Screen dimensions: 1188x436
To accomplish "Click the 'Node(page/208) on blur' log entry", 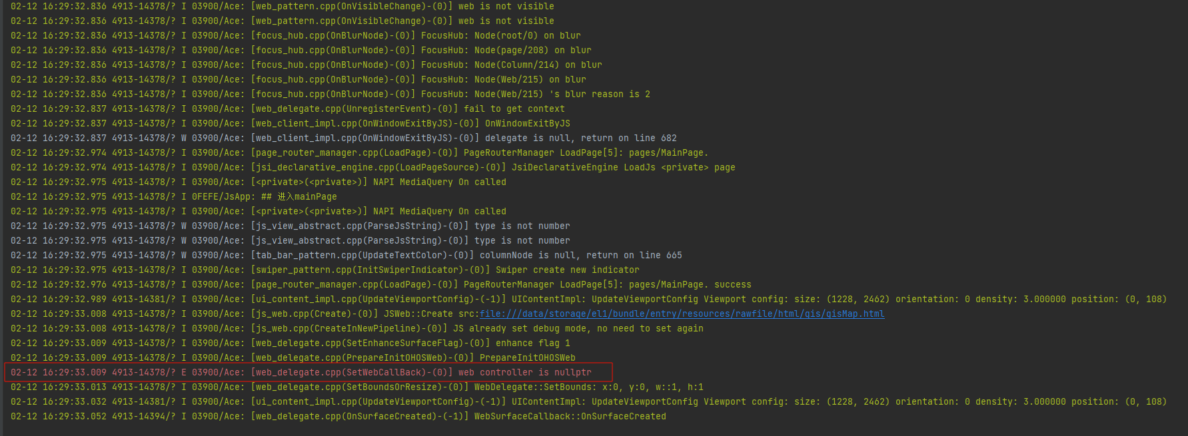I will coord(301,50).
